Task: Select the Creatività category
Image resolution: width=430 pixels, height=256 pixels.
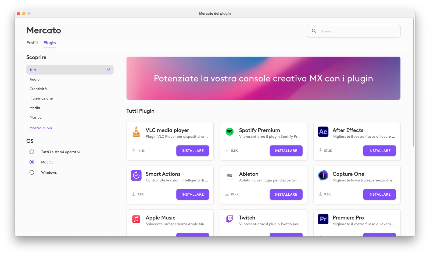Action: point(70,89)
